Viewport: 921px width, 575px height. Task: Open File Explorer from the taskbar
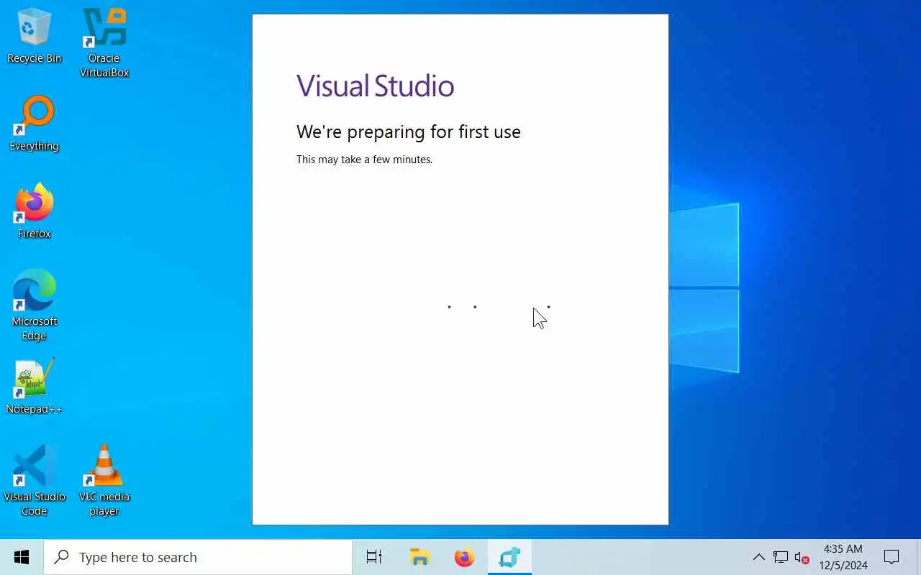[x=419, y=557]
